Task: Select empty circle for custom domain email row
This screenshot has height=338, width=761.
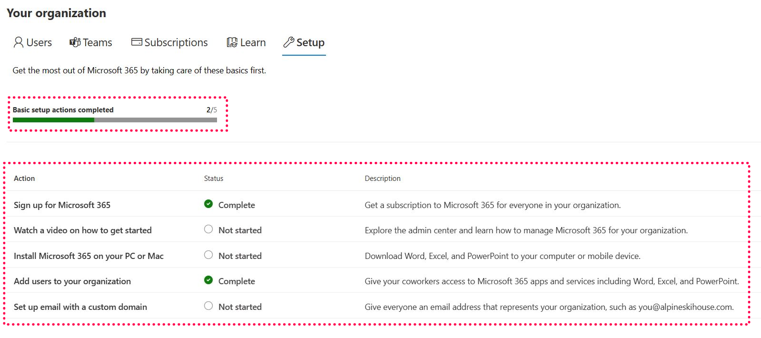Action: 208,306
